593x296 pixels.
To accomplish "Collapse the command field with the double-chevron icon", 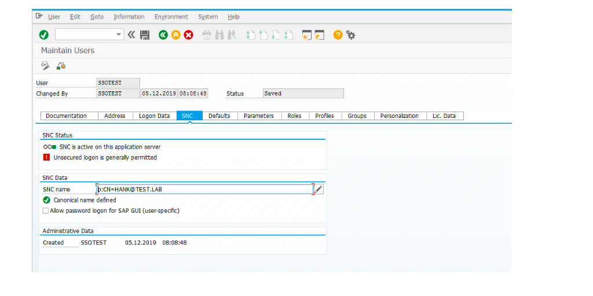I will click(131, 35).
